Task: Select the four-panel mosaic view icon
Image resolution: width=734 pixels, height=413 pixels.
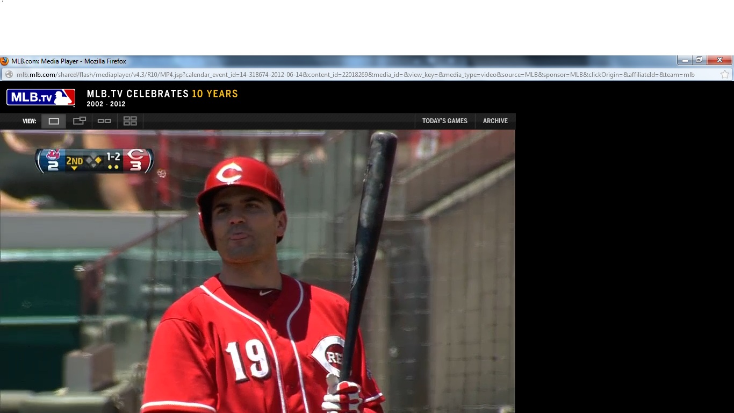Action: point(130,121)
